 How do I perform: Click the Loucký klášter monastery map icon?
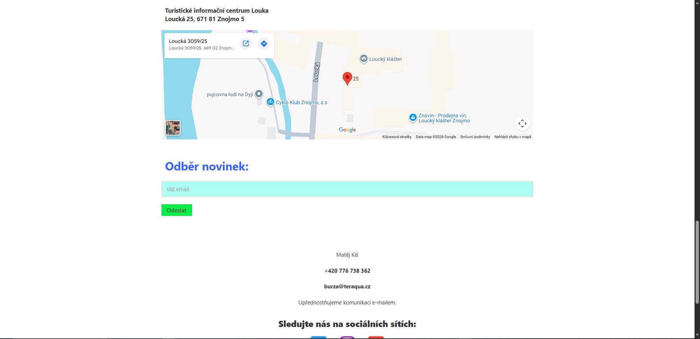pos(363,59)
